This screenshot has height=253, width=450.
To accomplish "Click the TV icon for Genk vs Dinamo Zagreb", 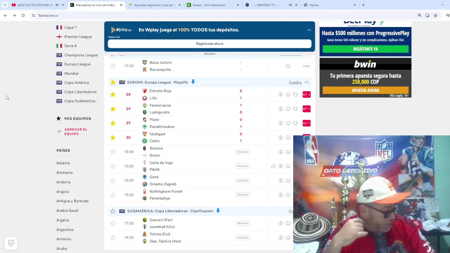I will point(288,181).
